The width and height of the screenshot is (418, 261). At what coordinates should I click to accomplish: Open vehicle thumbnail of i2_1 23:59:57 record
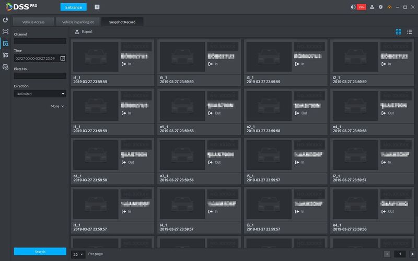(355, 155)
